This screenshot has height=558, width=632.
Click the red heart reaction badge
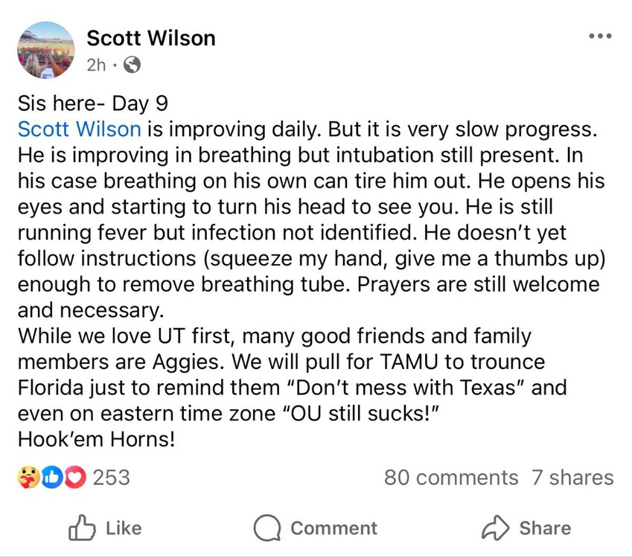(x=74, y=477)
